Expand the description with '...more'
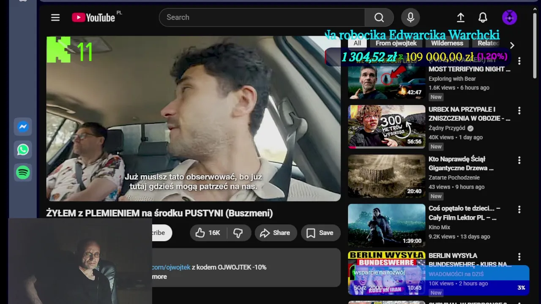Screen dimensions: 541x304 click(x=159, y=277)
